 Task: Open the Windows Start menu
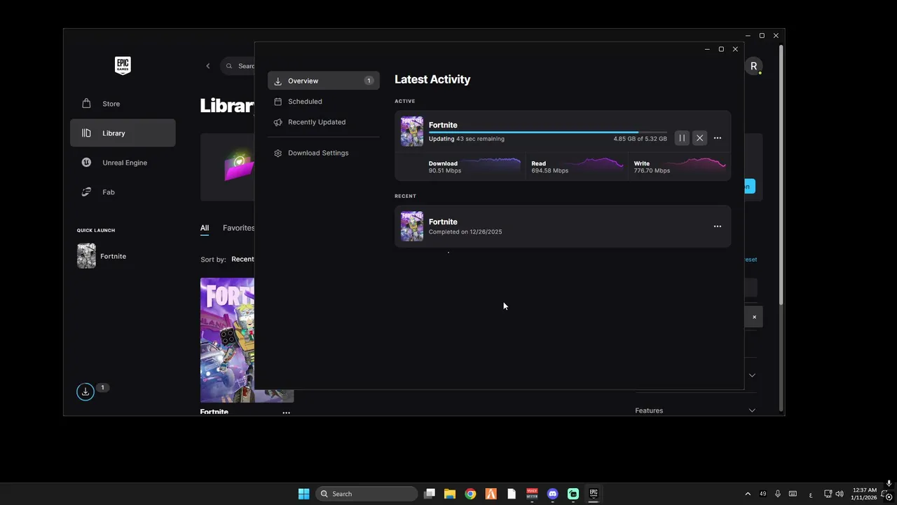coord(303,494)
